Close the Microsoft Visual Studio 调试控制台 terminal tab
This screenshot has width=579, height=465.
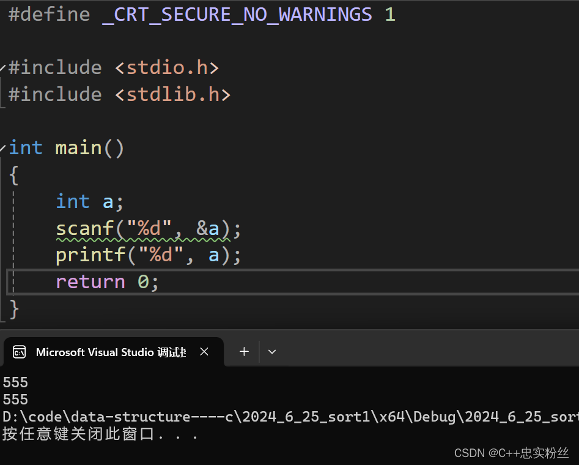(x=204, y=351)
